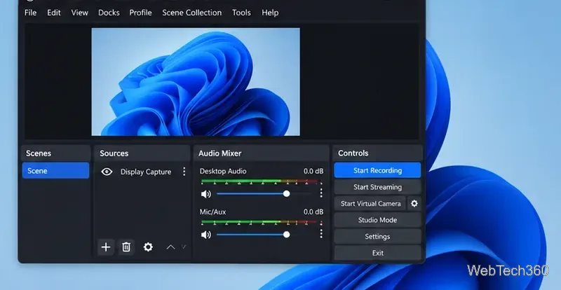
Task: Mute Desktop Audio speaker icon
Action: coord(205,194)
